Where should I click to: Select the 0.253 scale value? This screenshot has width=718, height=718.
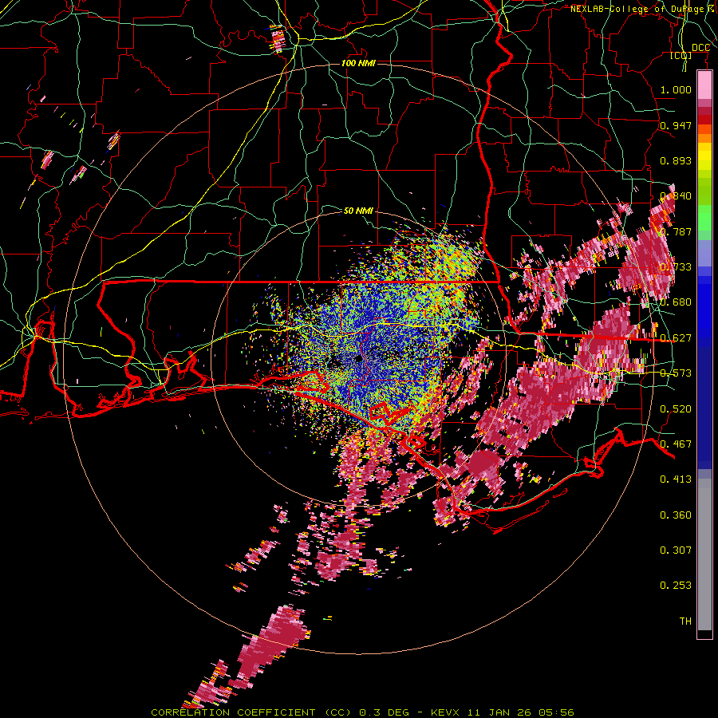click(676, 586)
